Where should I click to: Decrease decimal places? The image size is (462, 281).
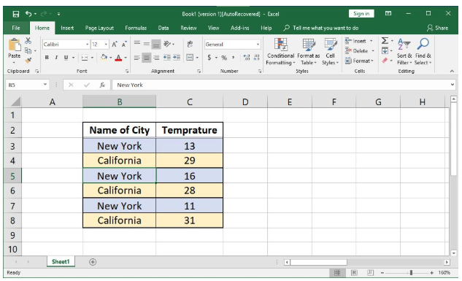257,58
